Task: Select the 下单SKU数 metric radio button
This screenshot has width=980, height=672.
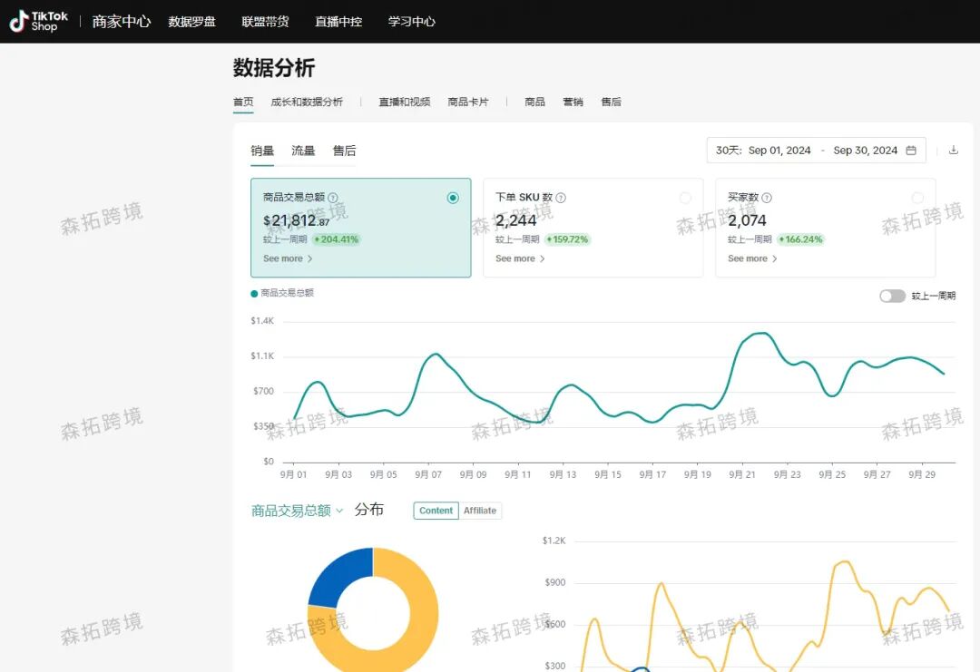Action: 685,197
